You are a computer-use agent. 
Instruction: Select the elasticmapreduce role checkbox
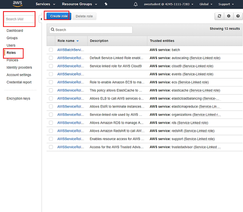(51, 107)
